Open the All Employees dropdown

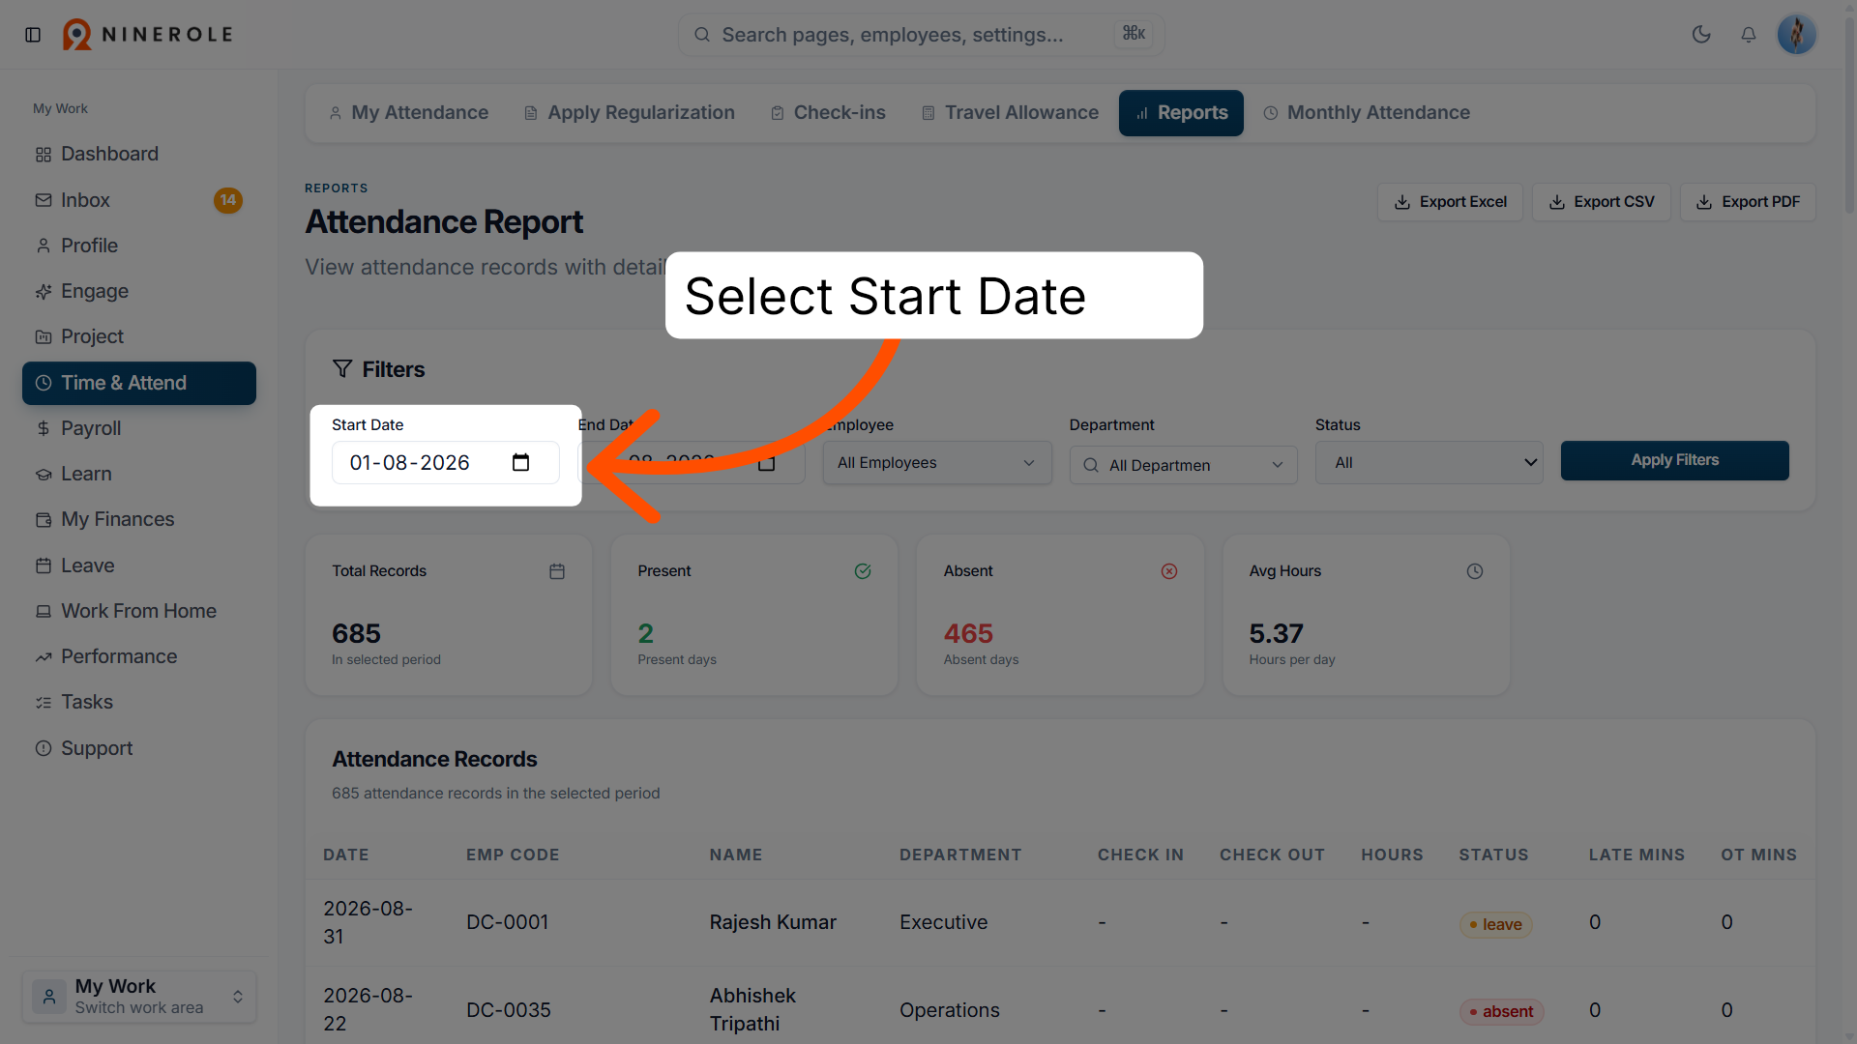pos(937,463)
